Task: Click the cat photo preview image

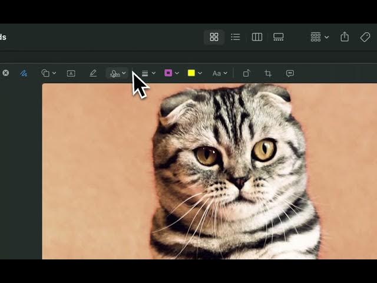Action: coord(210,172)
